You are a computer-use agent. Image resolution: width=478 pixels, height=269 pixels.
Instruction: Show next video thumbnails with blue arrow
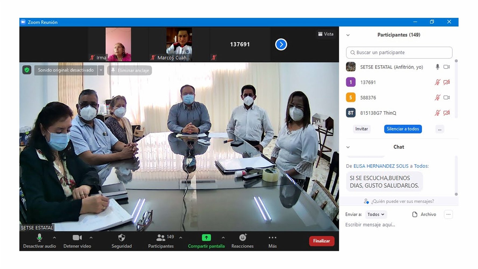[x=281, y=44]
